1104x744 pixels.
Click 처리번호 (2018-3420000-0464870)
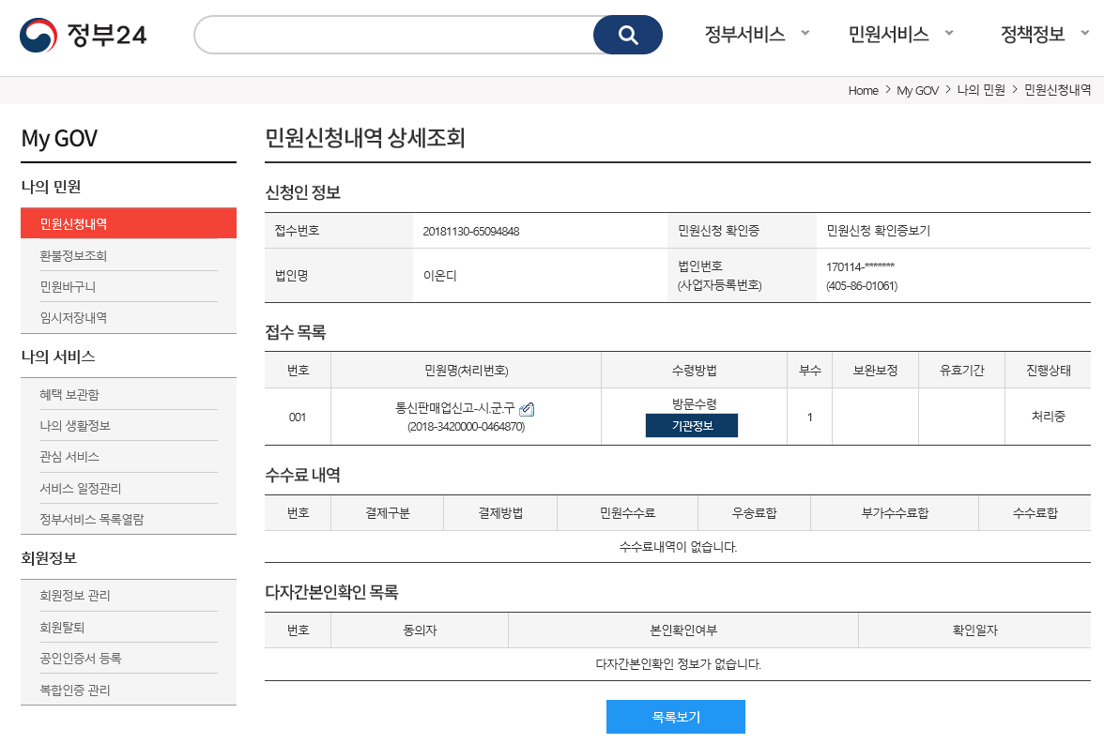466,427
